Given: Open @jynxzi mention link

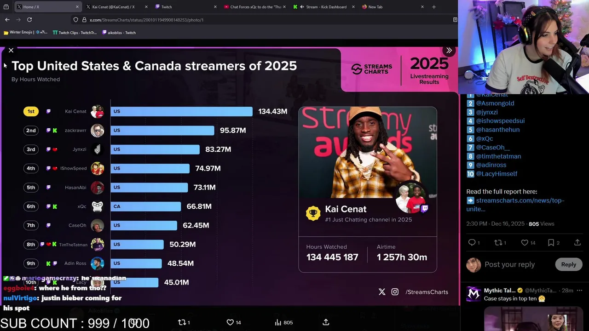Looking at the screenshot, I should [487, 112].
